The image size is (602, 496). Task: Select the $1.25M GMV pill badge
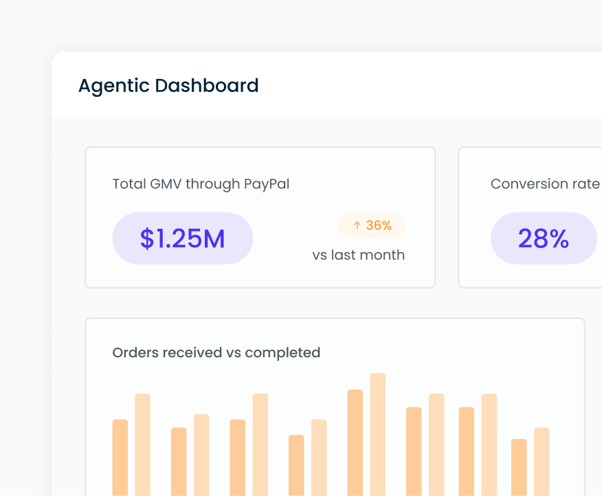click(x=182, y=238)
